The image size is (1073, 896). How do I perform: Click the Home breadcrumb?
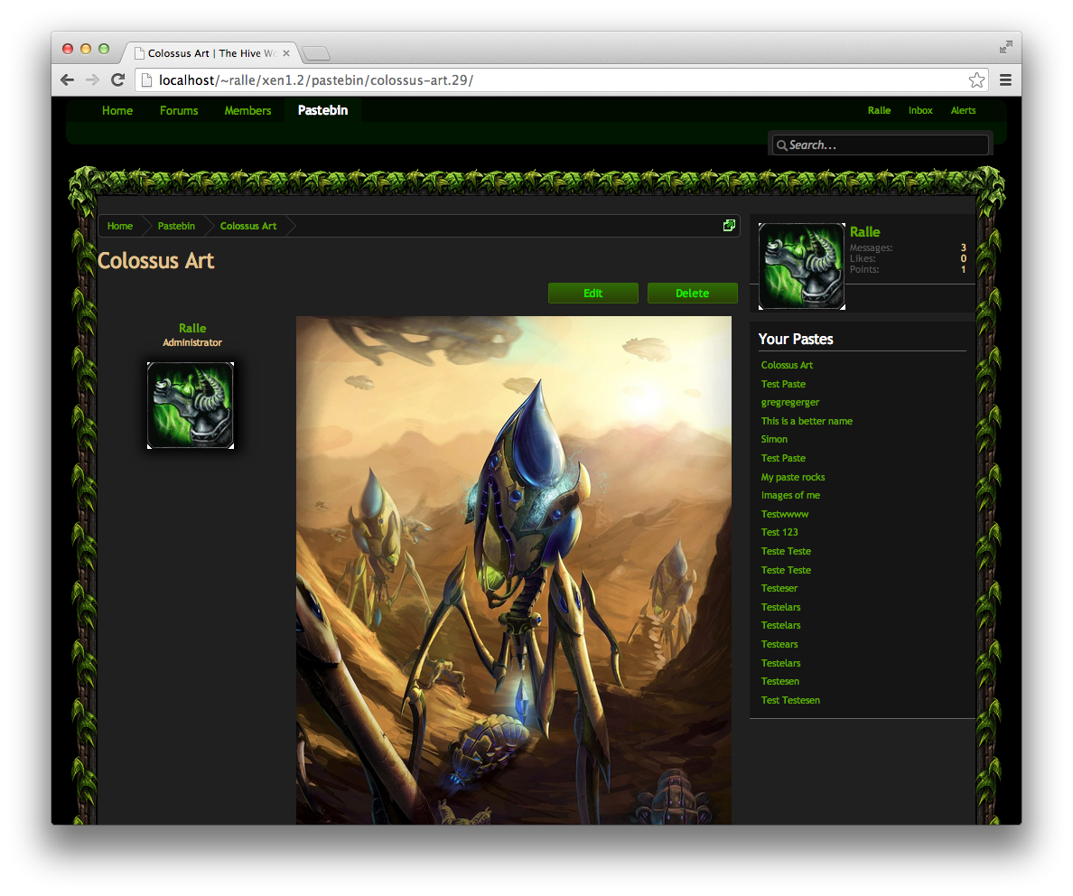click(x=120, y=226)
